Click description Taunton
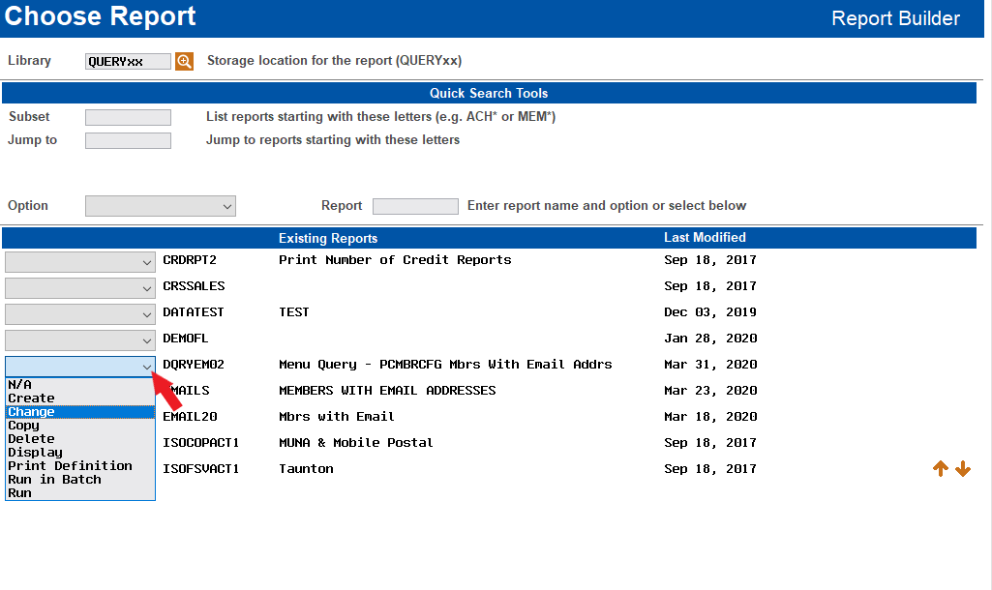Viewport: 992px width, 590px height. (306, 468)
